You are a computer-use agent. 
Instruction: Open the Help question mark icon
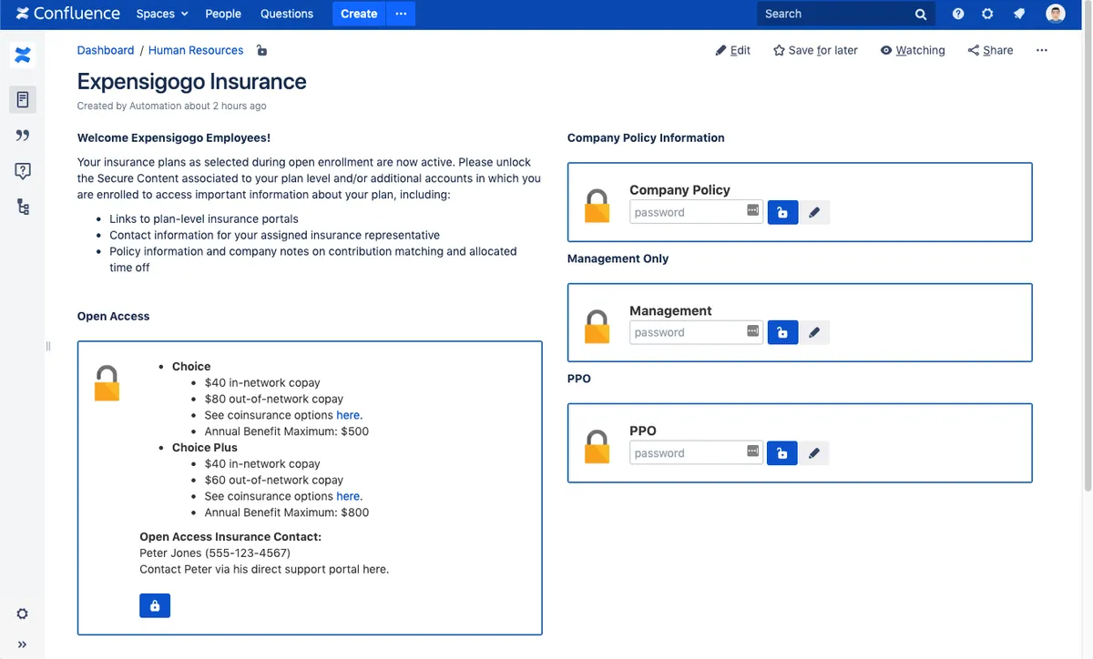[958, 14]
